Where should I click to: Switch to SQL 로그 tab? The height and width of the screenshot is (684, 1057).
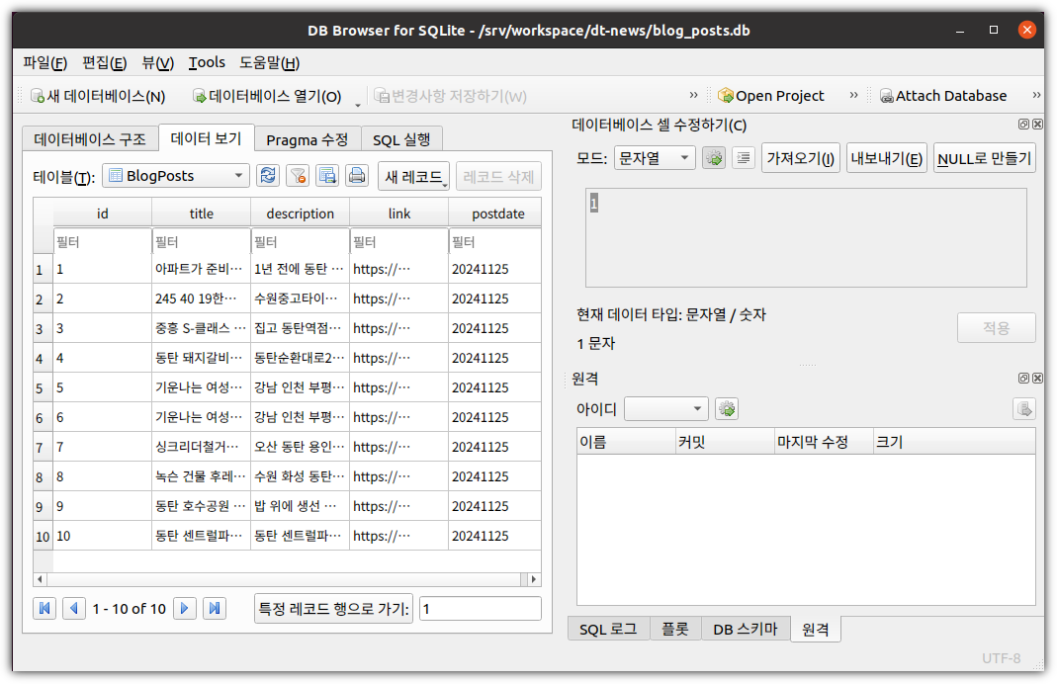pos(608,629)
